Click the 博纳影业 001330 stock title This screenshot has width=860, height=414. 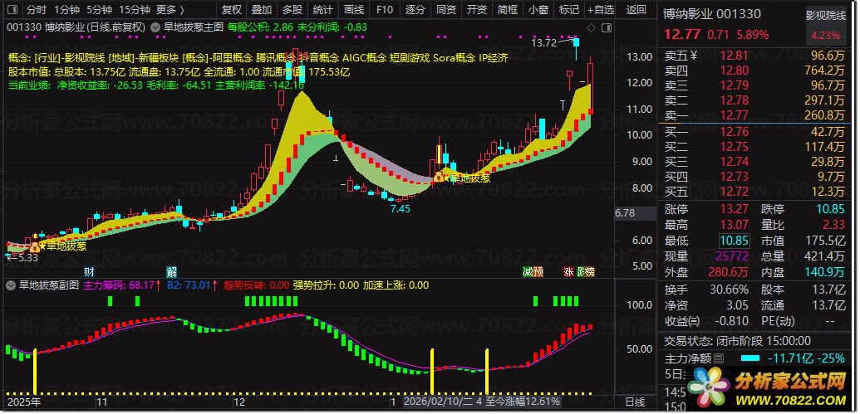tap(711, 14)
